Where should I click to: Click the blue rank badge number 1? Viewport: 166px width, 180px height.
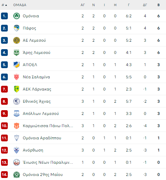[4, 16]
